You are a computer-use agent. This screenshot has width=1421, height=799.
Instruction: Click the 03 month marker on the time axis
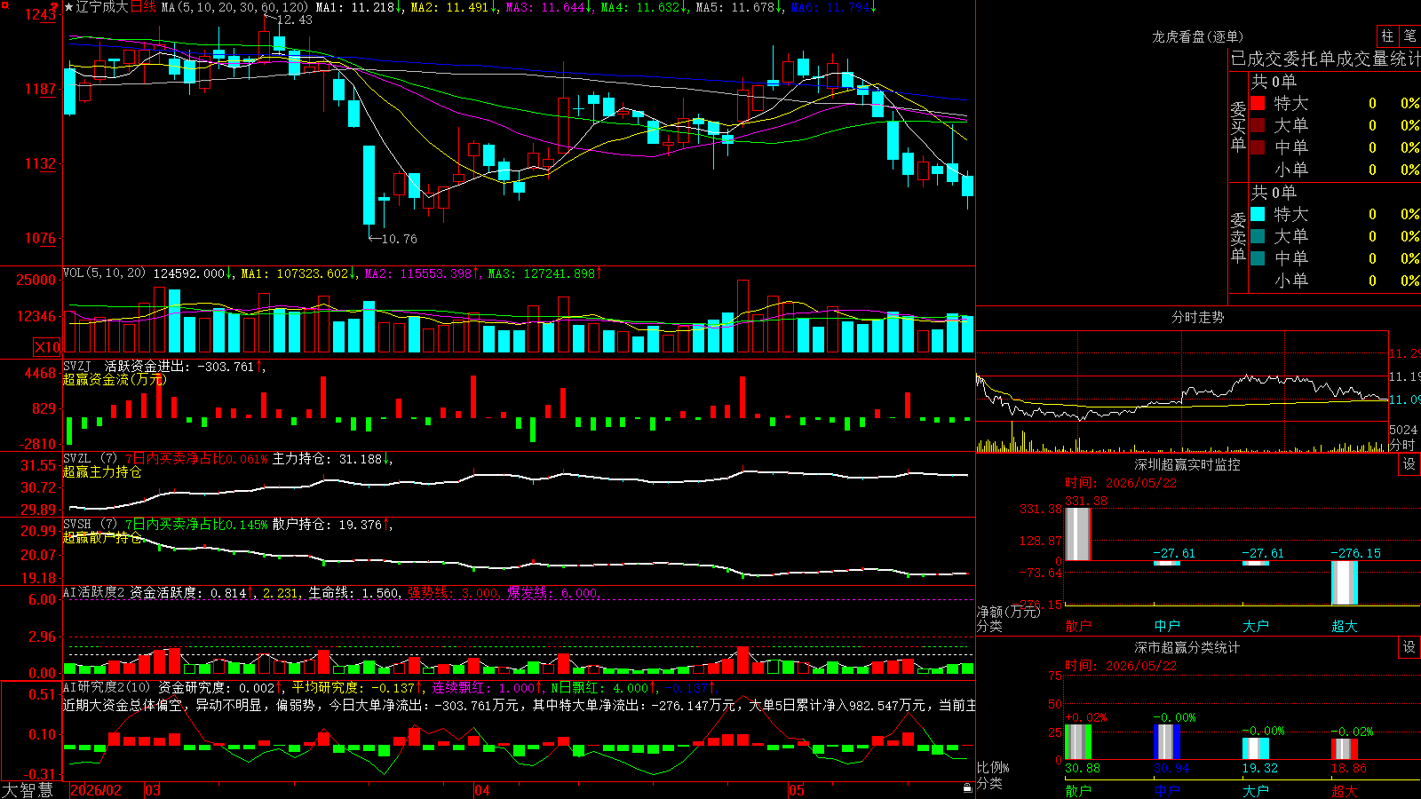point(153,790)
